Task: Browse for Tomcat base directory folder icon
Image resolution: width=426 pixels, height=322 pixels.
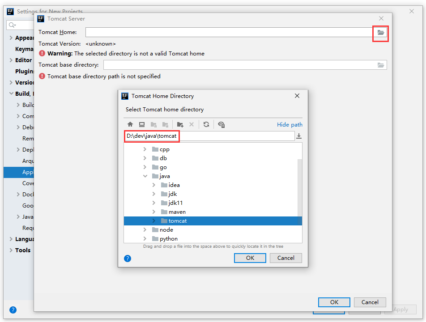Action: point(381,65)
